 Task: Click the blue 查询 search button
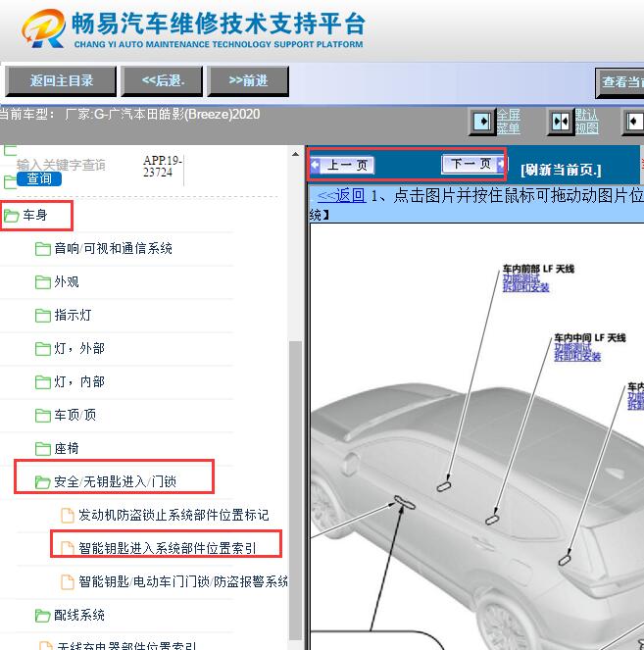[39, 178]
